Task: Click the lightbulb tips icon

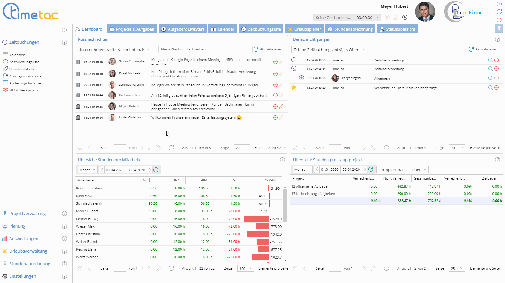Action: click(x=499, y=28)
